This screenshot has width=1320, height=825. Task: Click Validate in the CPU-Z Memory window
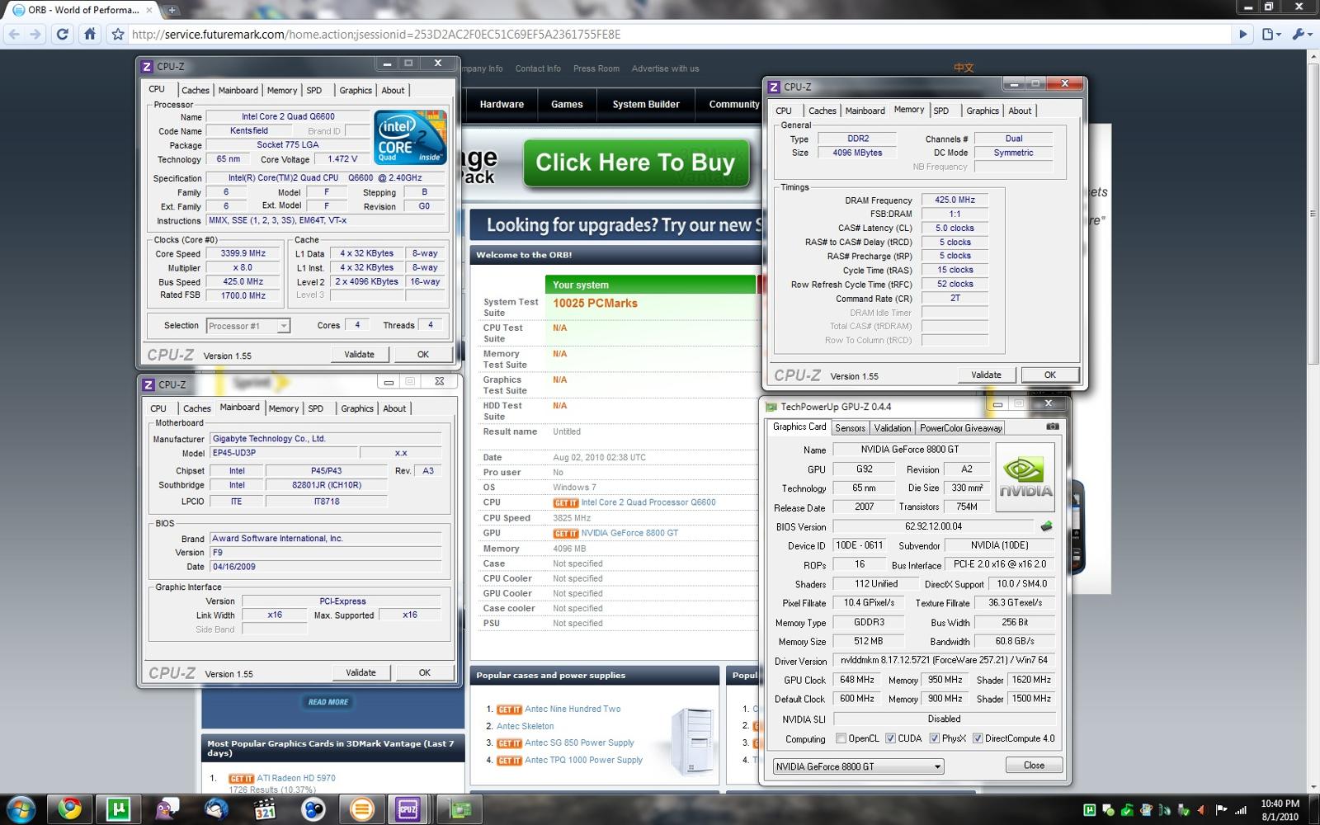click(x=986, y=375)
